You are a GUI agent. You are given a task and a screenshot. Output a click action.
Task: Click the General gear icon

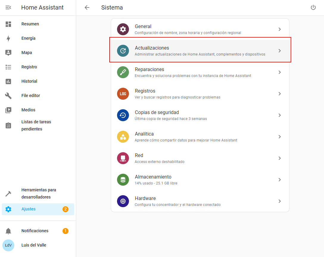[x=123, y=29]
